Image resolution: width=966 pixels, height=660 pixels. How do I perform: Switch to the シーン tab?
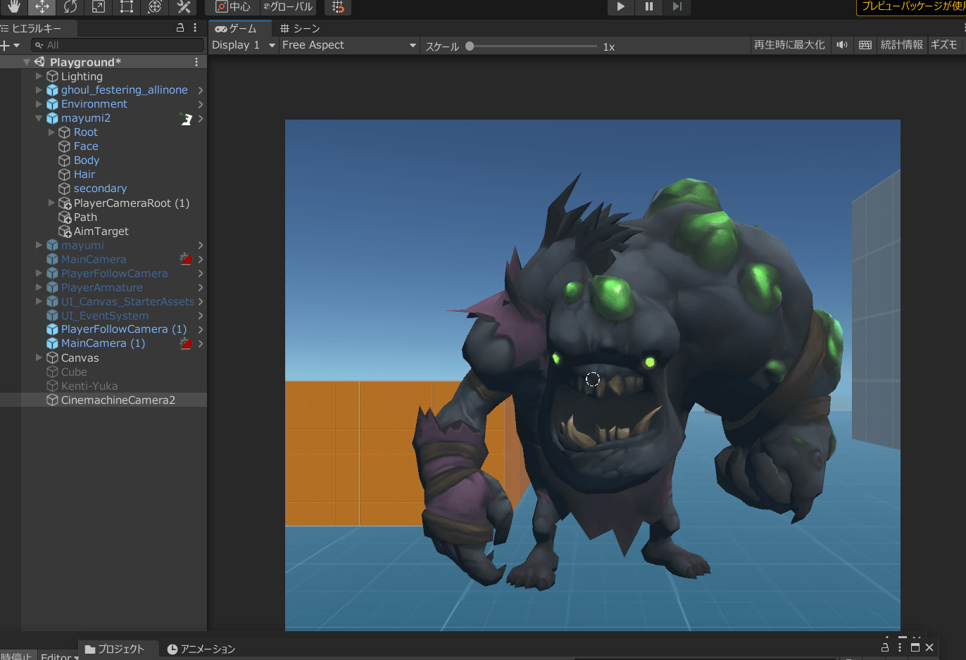pyautogui.click(x=300, y=28)
